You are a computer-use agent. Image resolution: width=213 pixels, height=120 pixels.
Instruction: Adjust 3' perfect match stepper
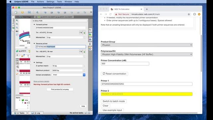[x=84, y=66]
